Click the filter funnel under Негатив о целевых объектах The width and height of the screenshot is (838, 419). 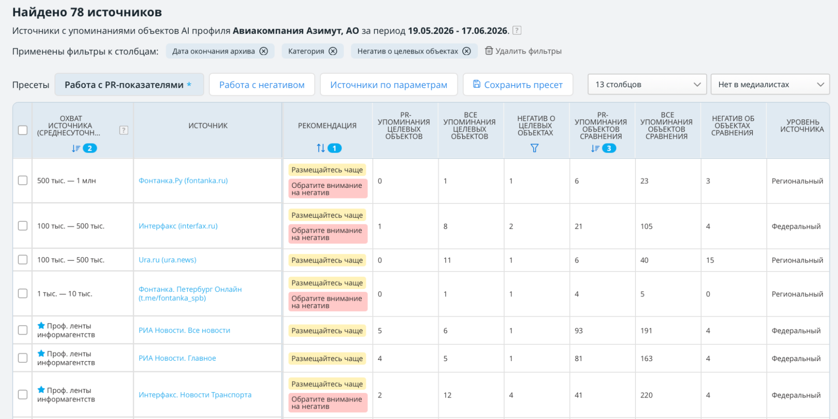tap(534, 148)
